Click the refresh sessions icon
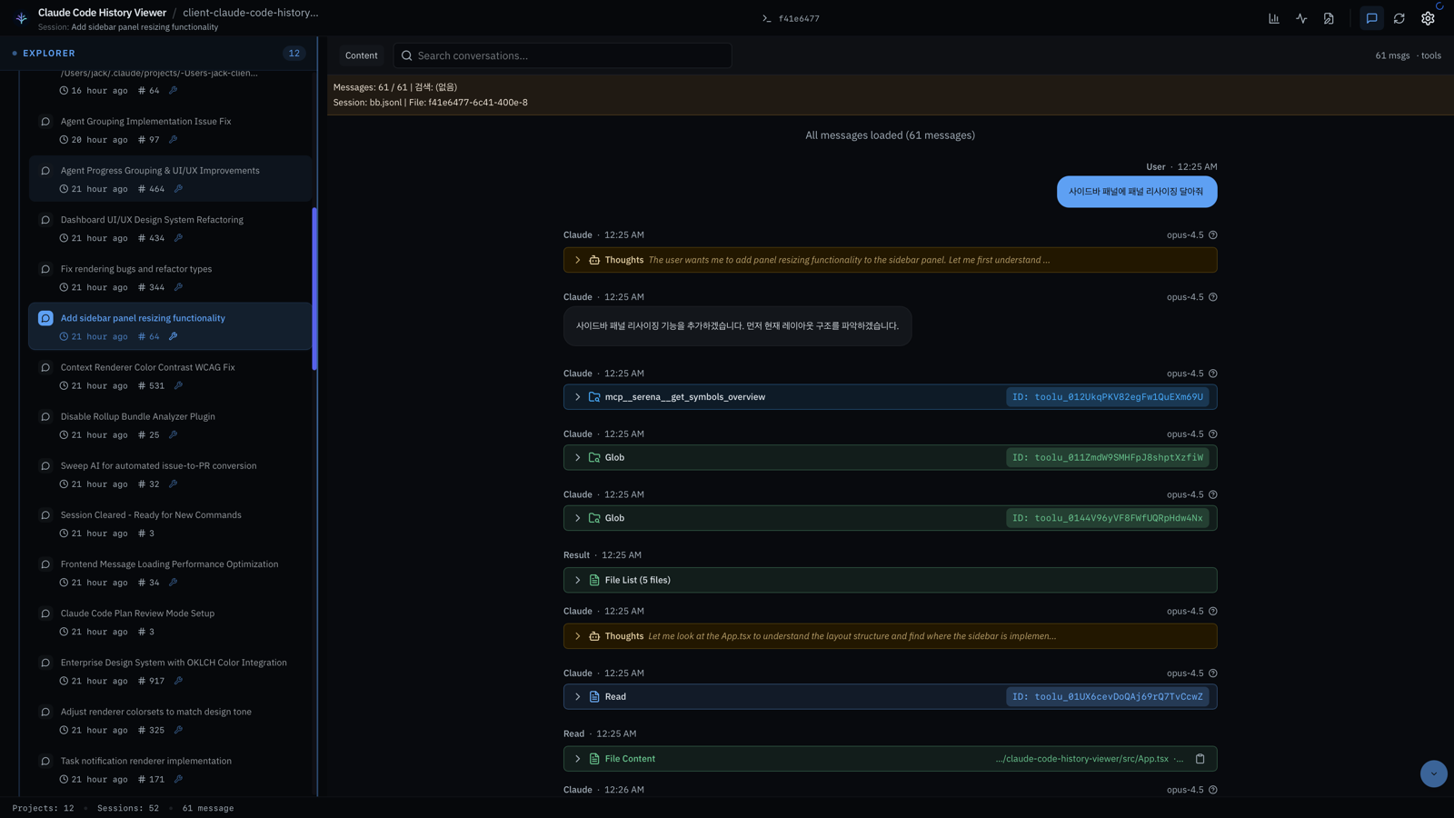The width and height of the screenshot is (1454, 818). (1399, 18)
